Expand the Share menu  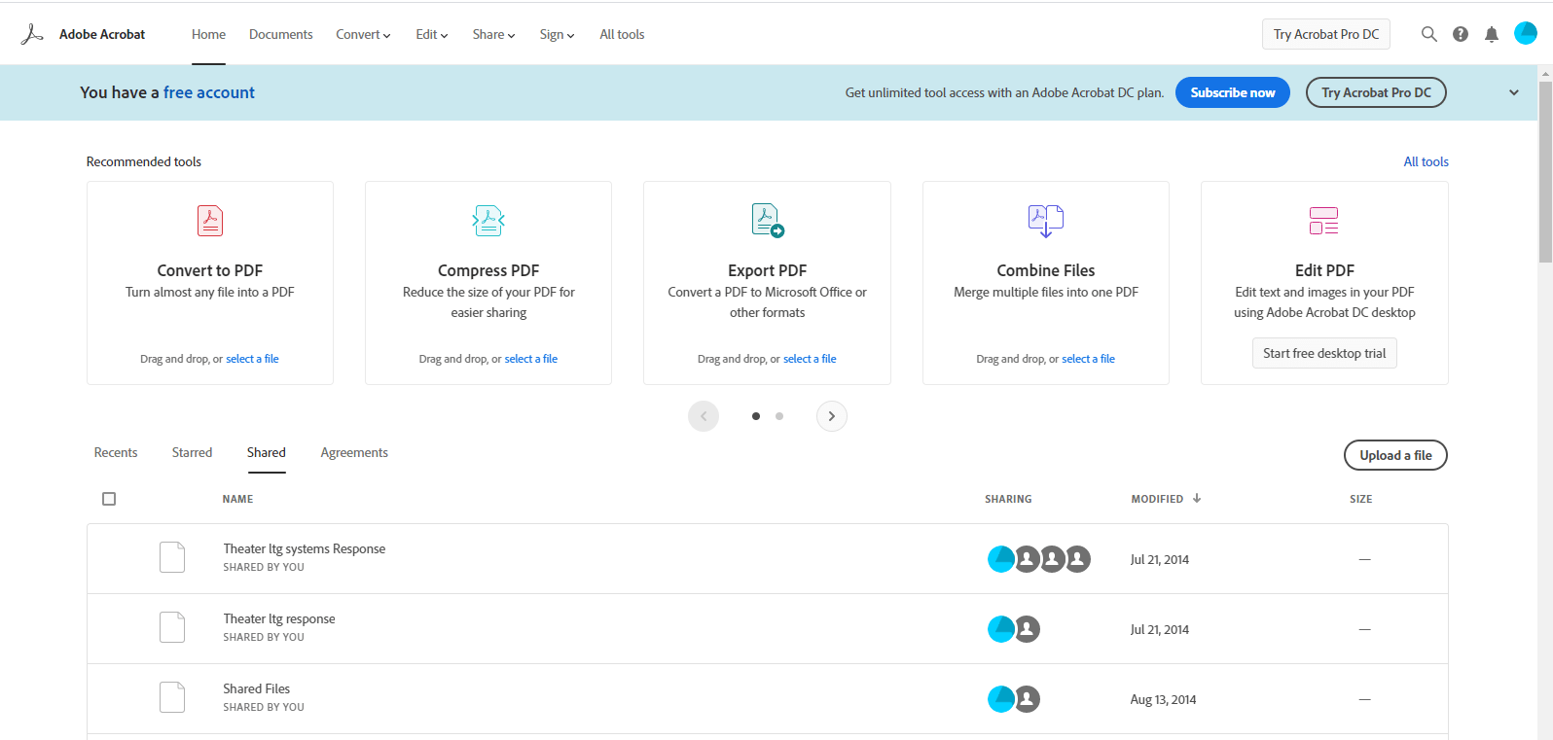[x=494, y=34]
